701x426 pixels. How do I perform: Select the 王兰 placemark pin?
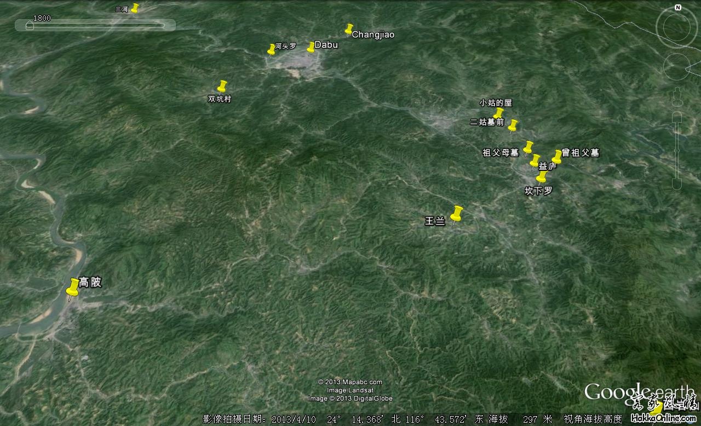pos(456,214)
